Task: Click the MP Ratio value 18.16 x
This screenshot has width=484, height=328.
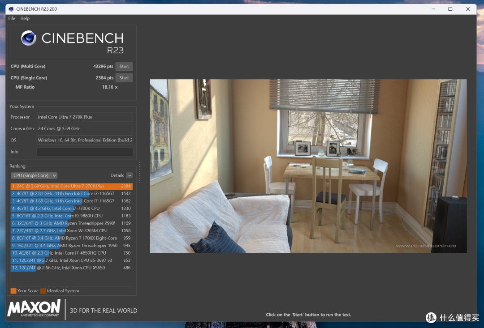Action: click(110, 87)
